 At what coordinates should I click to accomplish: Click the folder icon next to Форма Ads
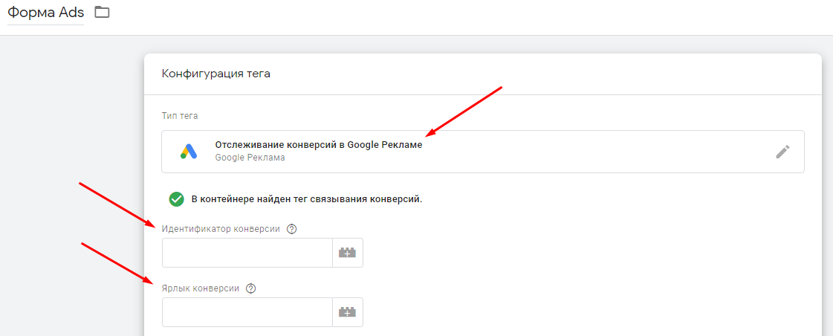(102, 12)
